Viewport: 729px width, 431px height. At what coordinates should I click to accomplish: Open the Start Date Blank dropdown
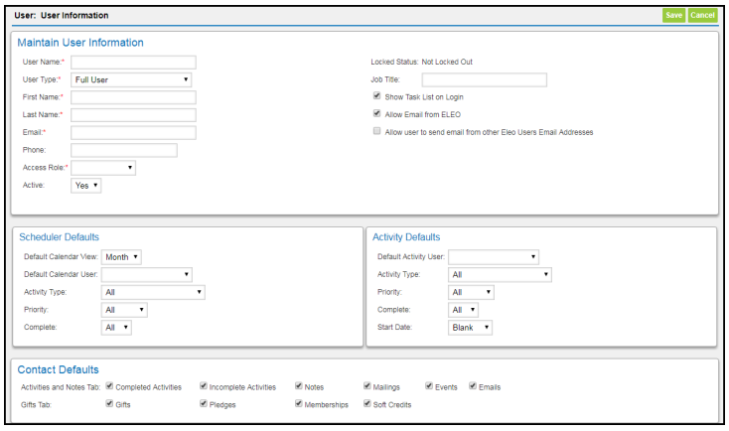tap(471, 328)
